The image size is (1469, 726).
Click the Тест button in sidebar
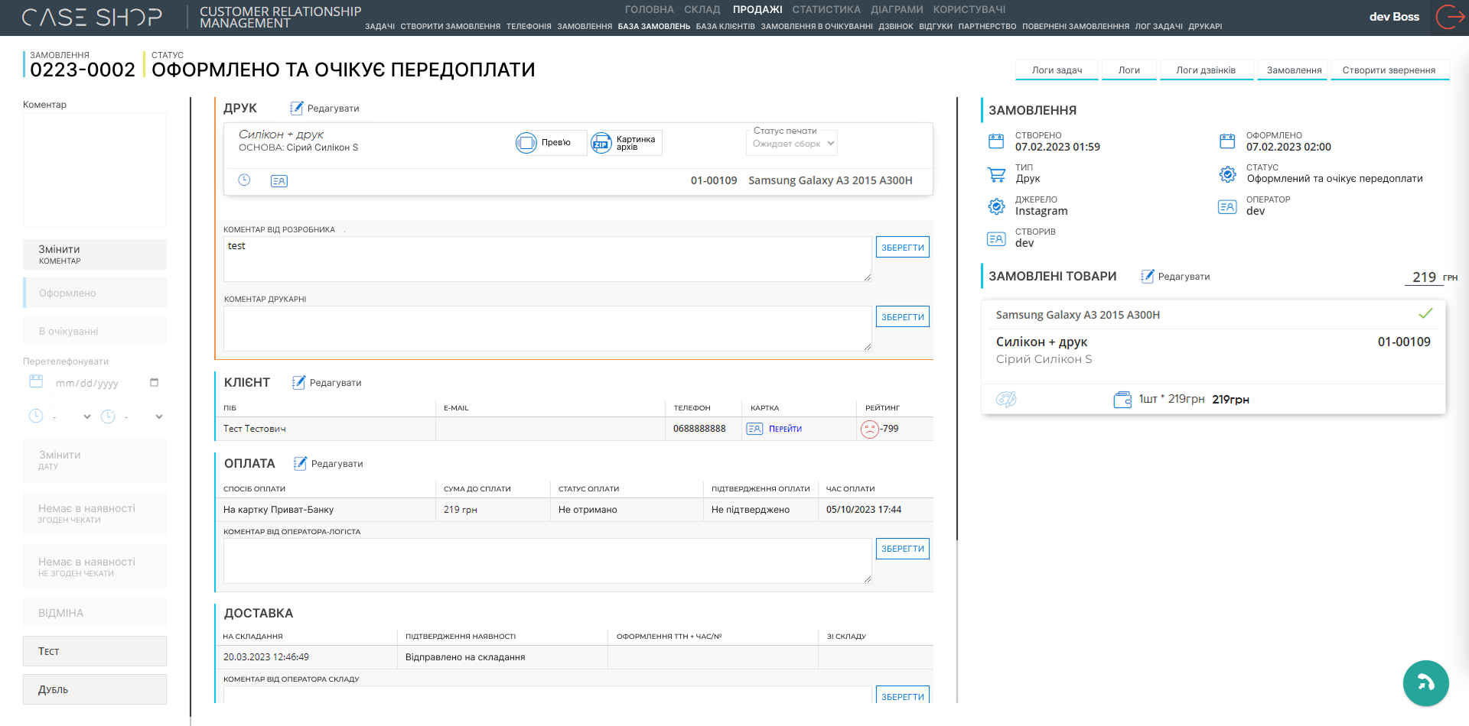point(95,651)
